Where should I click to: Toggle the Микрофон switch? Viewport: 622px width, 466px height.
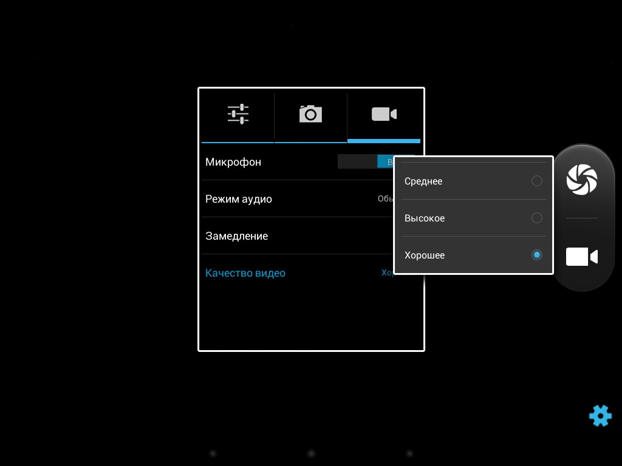pyautogui.click(x=365, y=162)
